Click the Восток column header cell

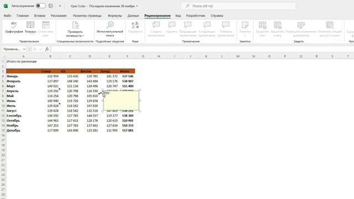pyautogui.click(x=86, y=71)
